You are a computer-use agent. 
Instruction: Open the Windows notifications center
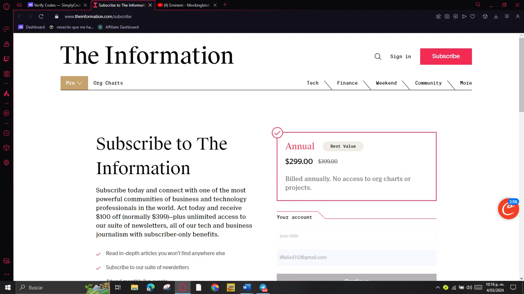click(513, 287)
